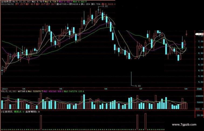
Task: Click the 击穿筹码1:0 label
Action: tap(33, 112)
